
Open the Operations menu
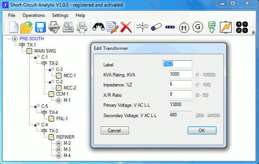pyautogui.click(x=34, y=15)
